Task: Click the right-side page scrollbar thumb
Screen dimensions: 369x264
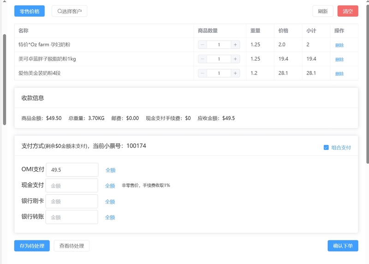Action: 368,84
